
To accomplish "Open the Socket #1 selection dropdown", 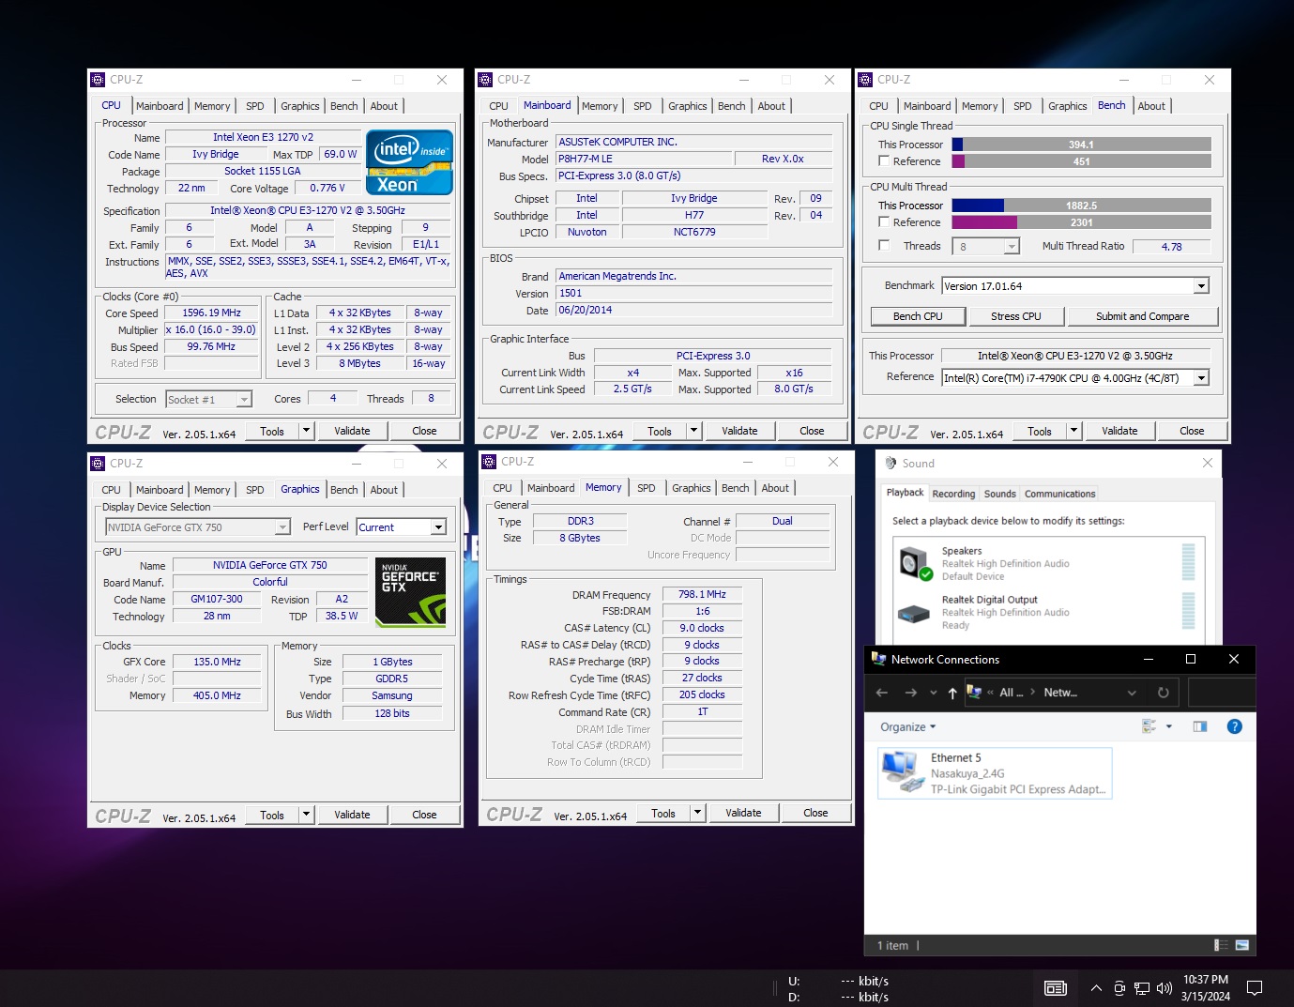I will [x=244, y=400].
